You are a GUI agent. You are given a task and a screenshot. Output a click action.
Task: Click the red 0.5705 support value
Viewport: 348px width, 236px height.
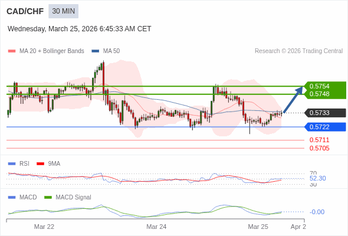click(x=319, y=148)
